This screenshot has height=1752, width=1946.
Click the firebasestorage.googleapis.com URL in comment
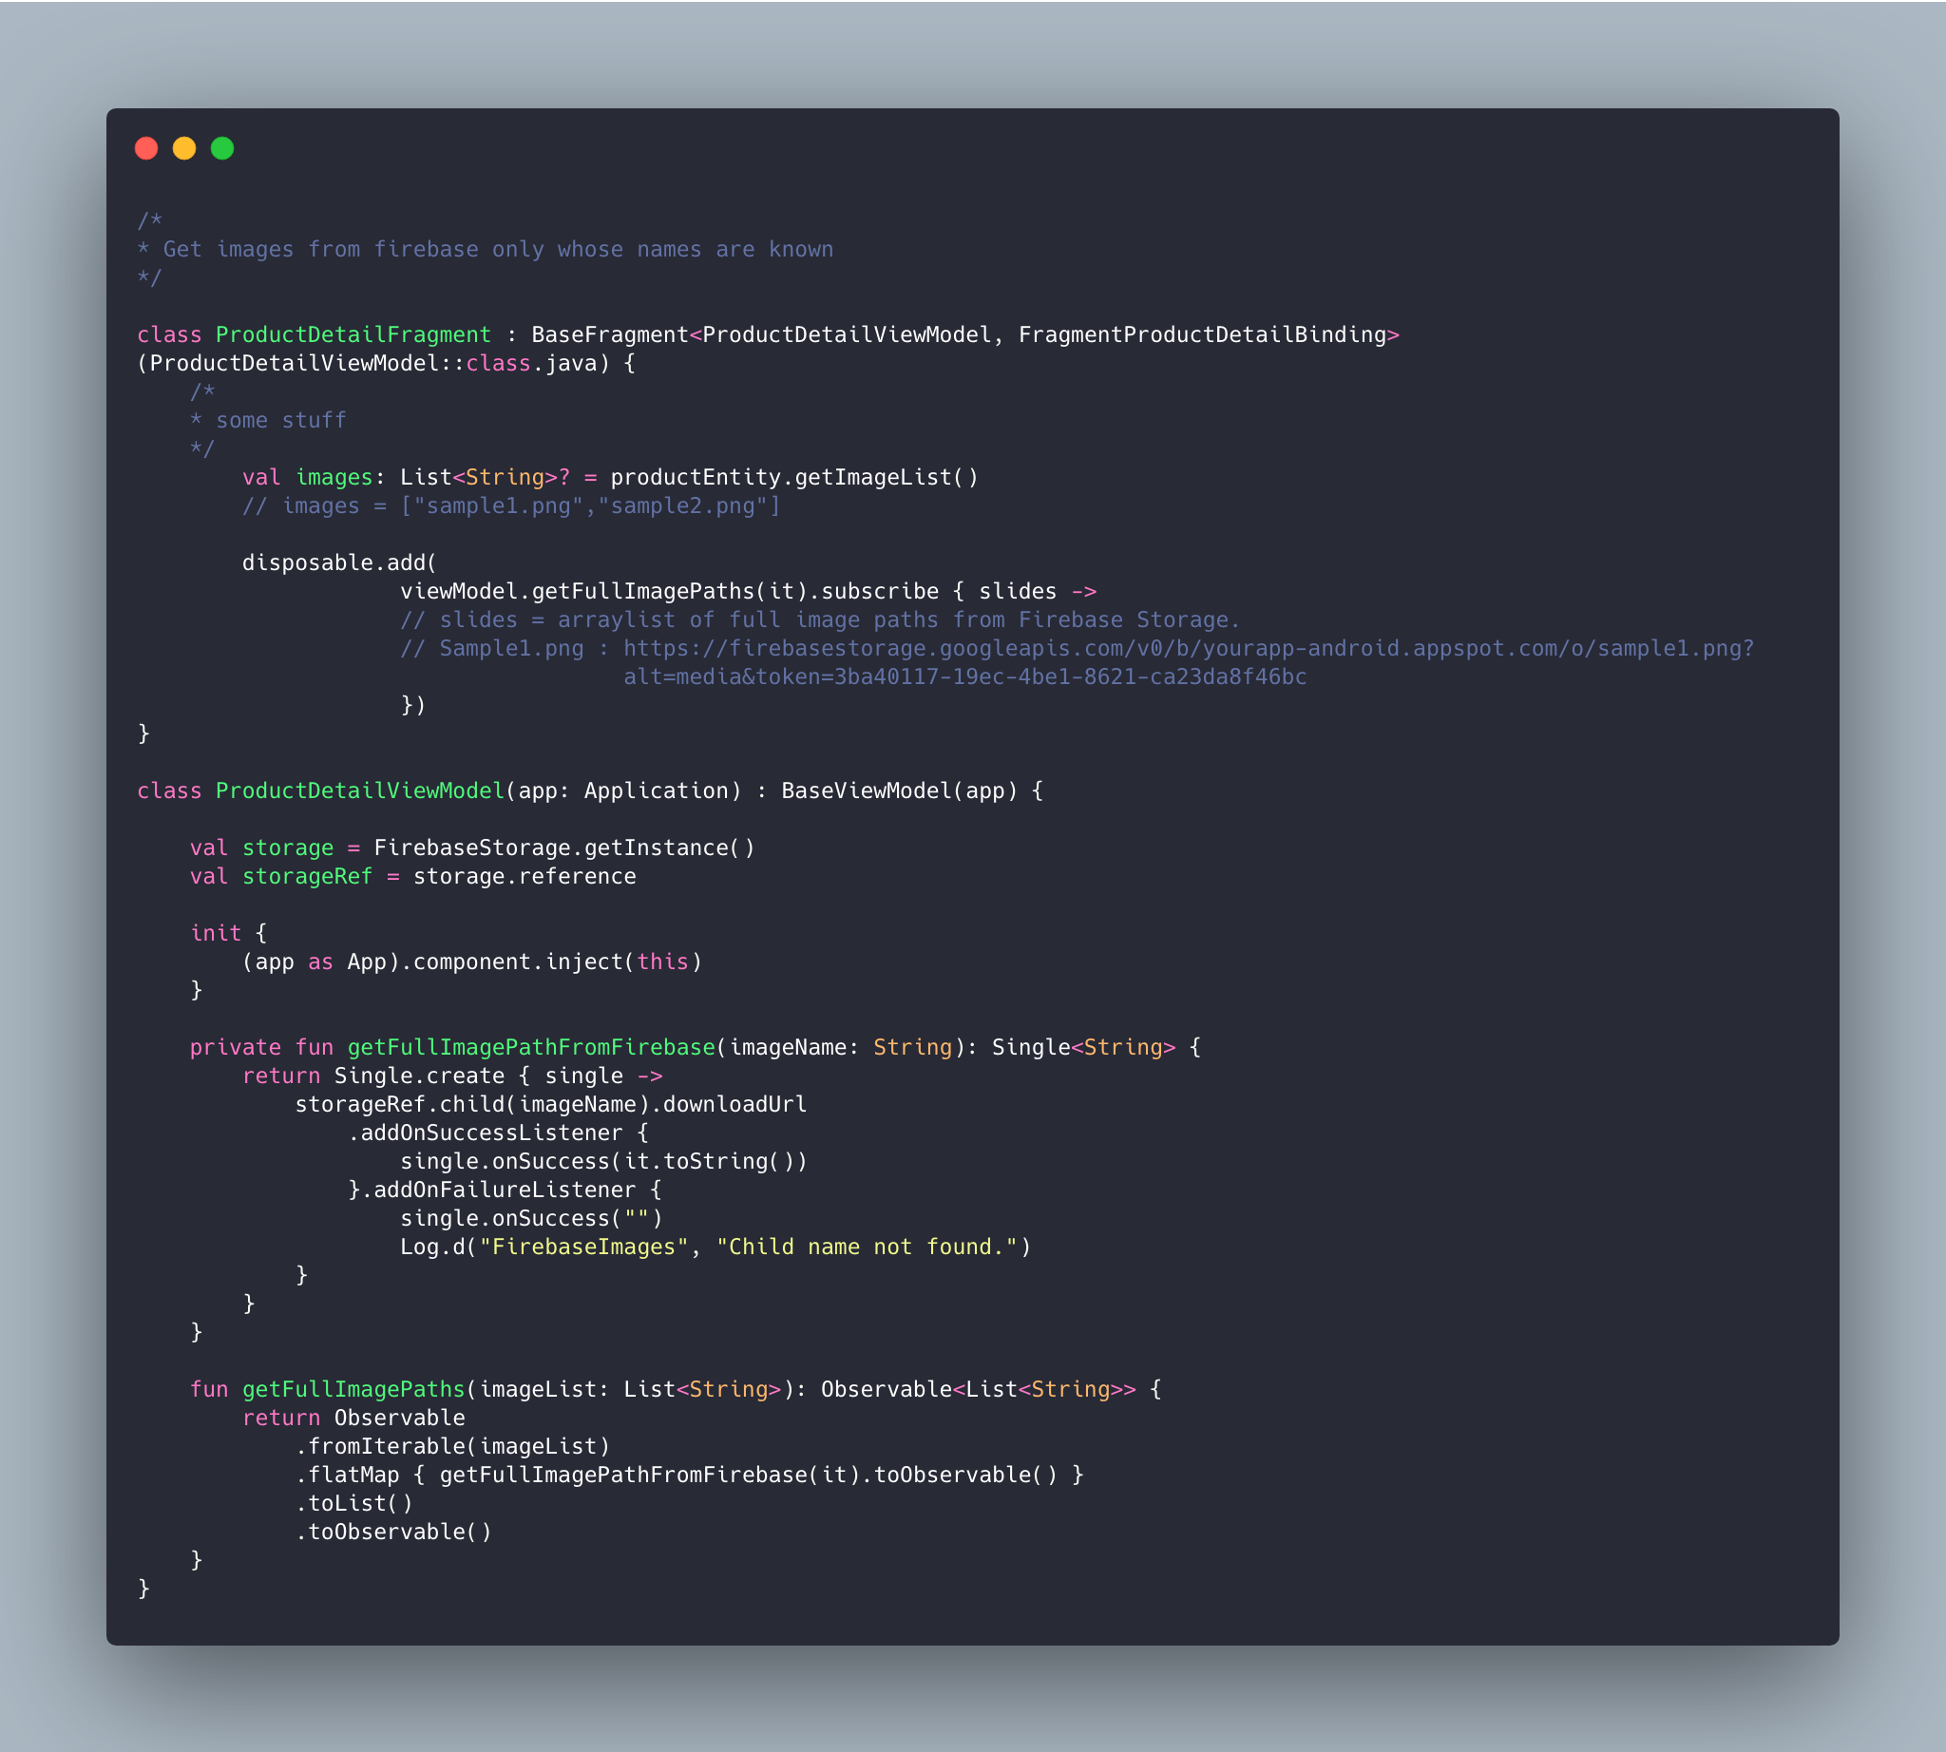1187,649
